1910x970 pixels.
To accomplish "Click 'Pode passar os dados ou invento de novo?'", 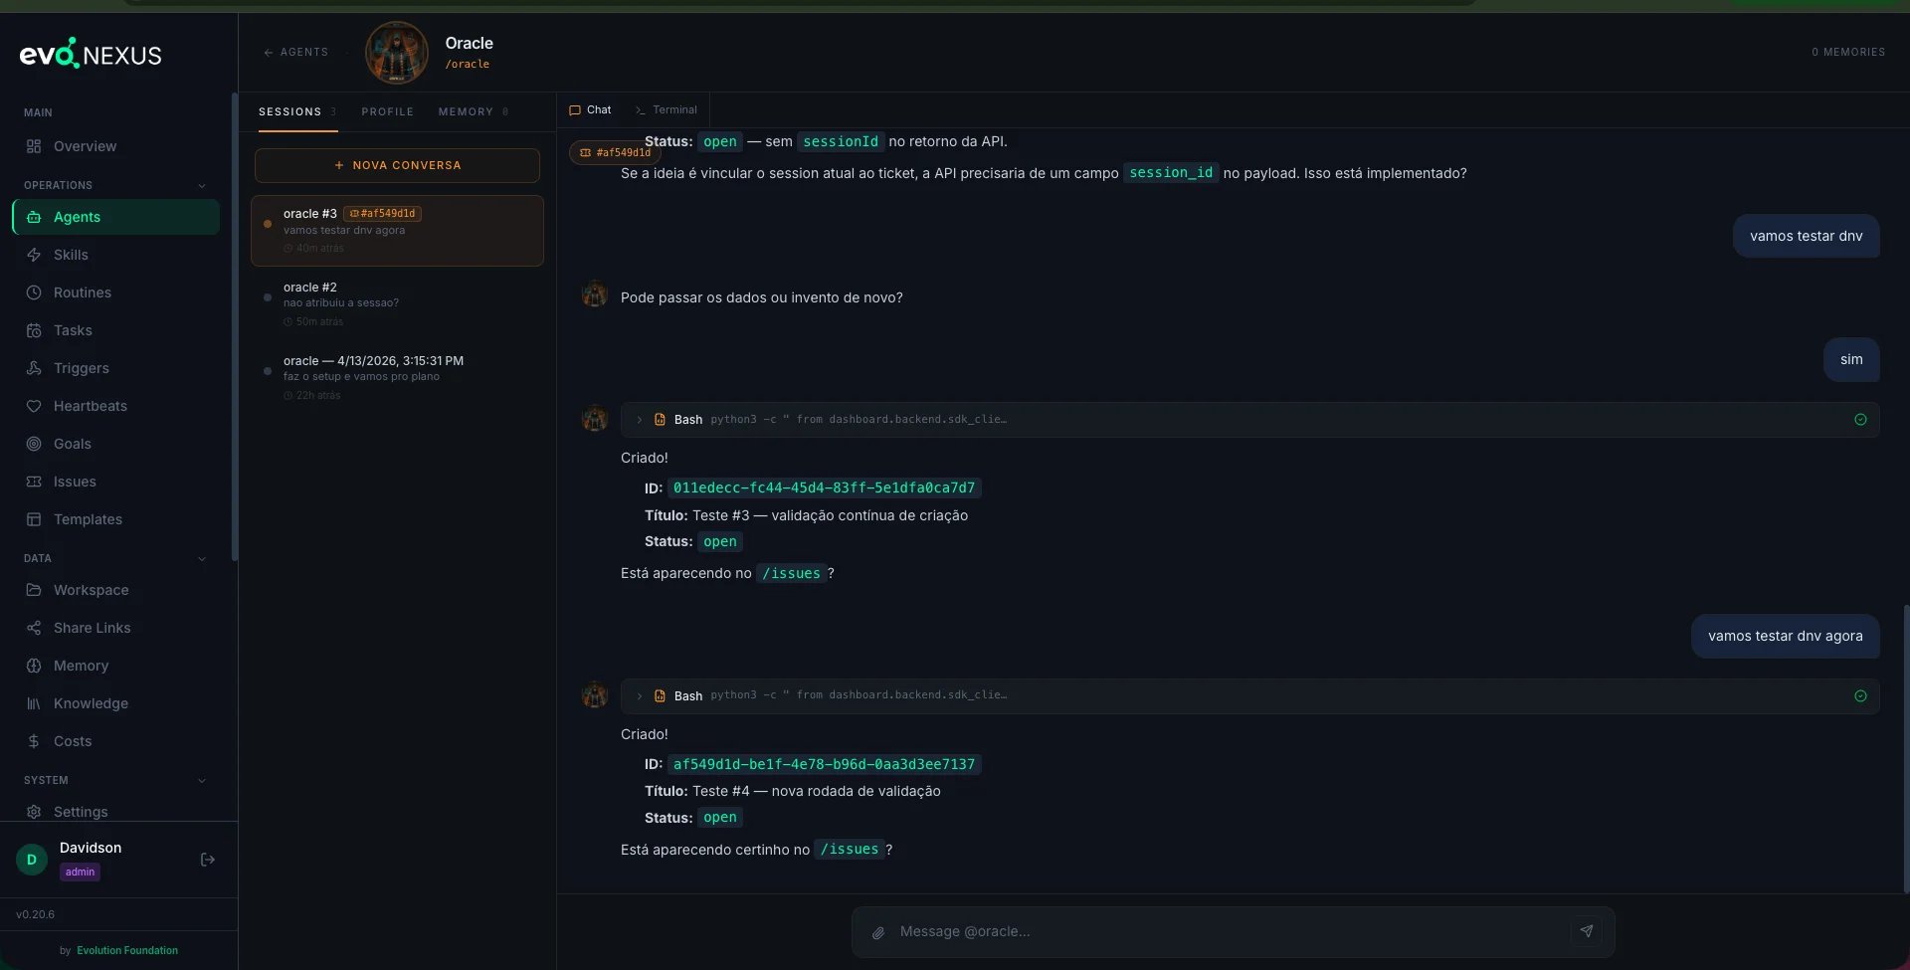I will [x=761, y=297].
